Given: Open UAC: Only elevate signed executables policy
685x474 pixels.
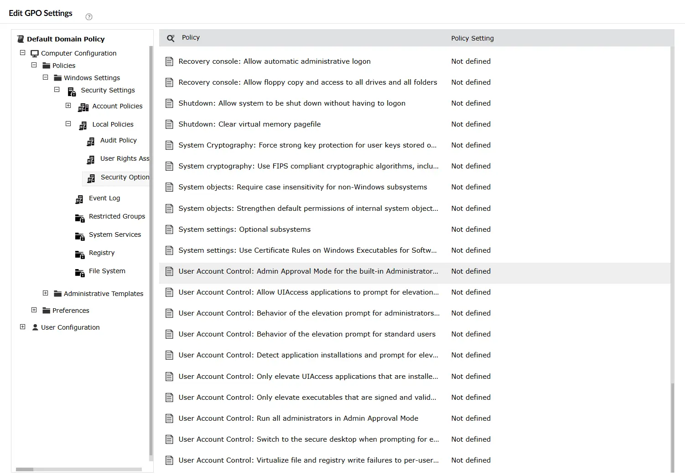Looking at the screenshot, I should click(x=307, y=398).
